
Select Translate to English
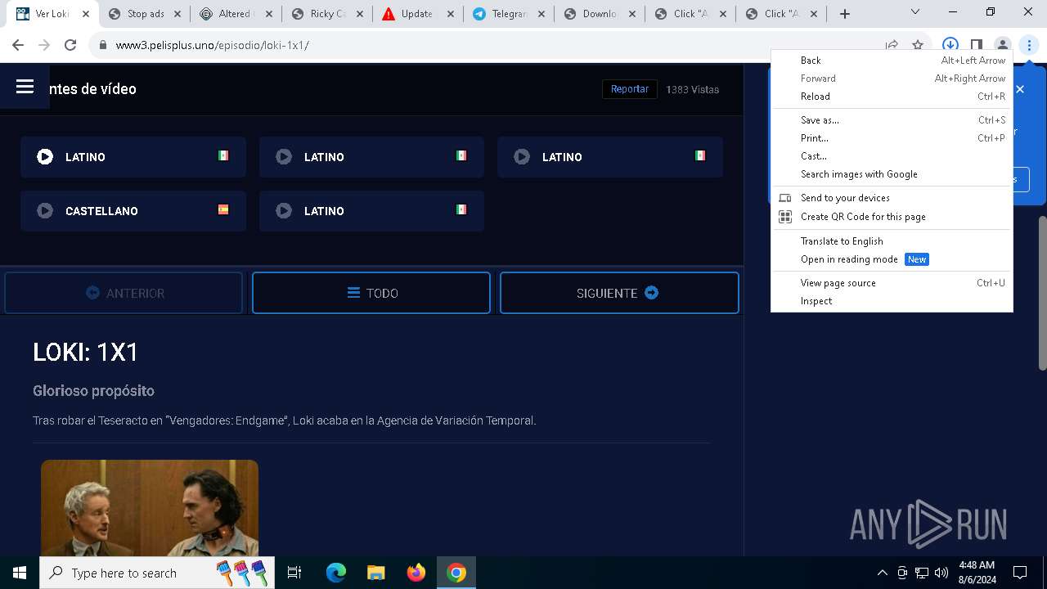(x=892, y=241)
